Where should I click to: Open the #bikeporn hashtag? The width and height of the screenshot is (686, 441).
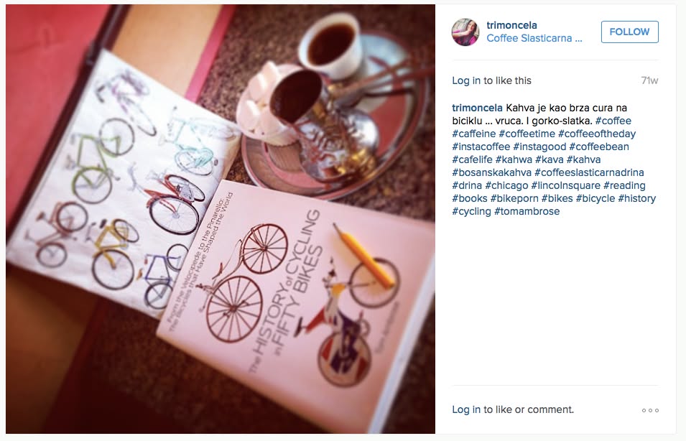[514, 198]
